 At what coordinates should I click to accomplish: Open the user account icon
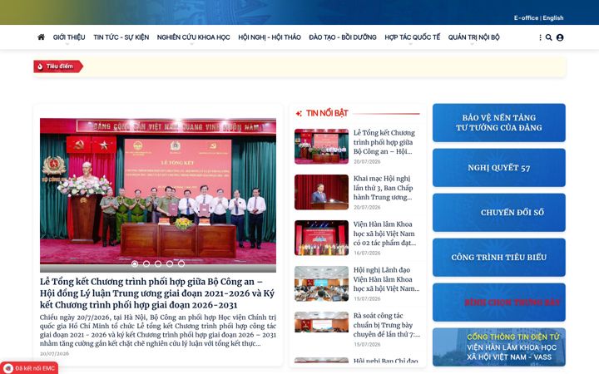coord(560,37)
